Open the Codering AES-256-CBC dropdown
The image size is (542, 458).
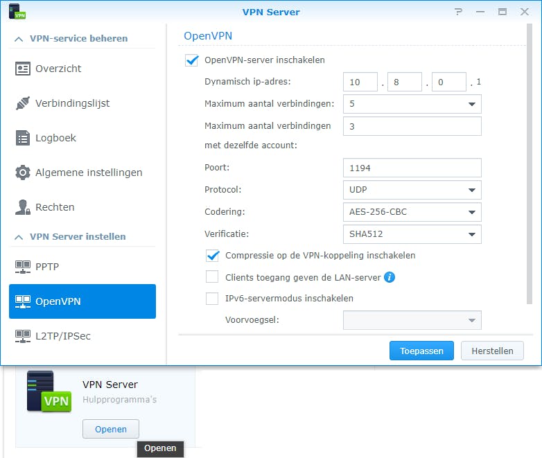pyautogui.click(x=412, y=212)
